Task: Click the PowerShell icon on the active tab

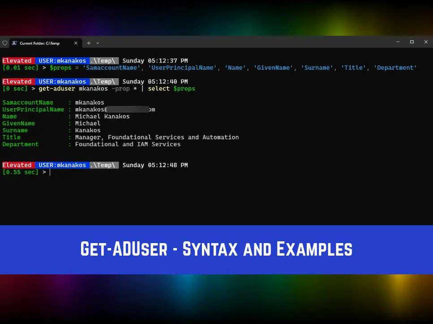Action: pyautogui.click(x=15, y=43)
